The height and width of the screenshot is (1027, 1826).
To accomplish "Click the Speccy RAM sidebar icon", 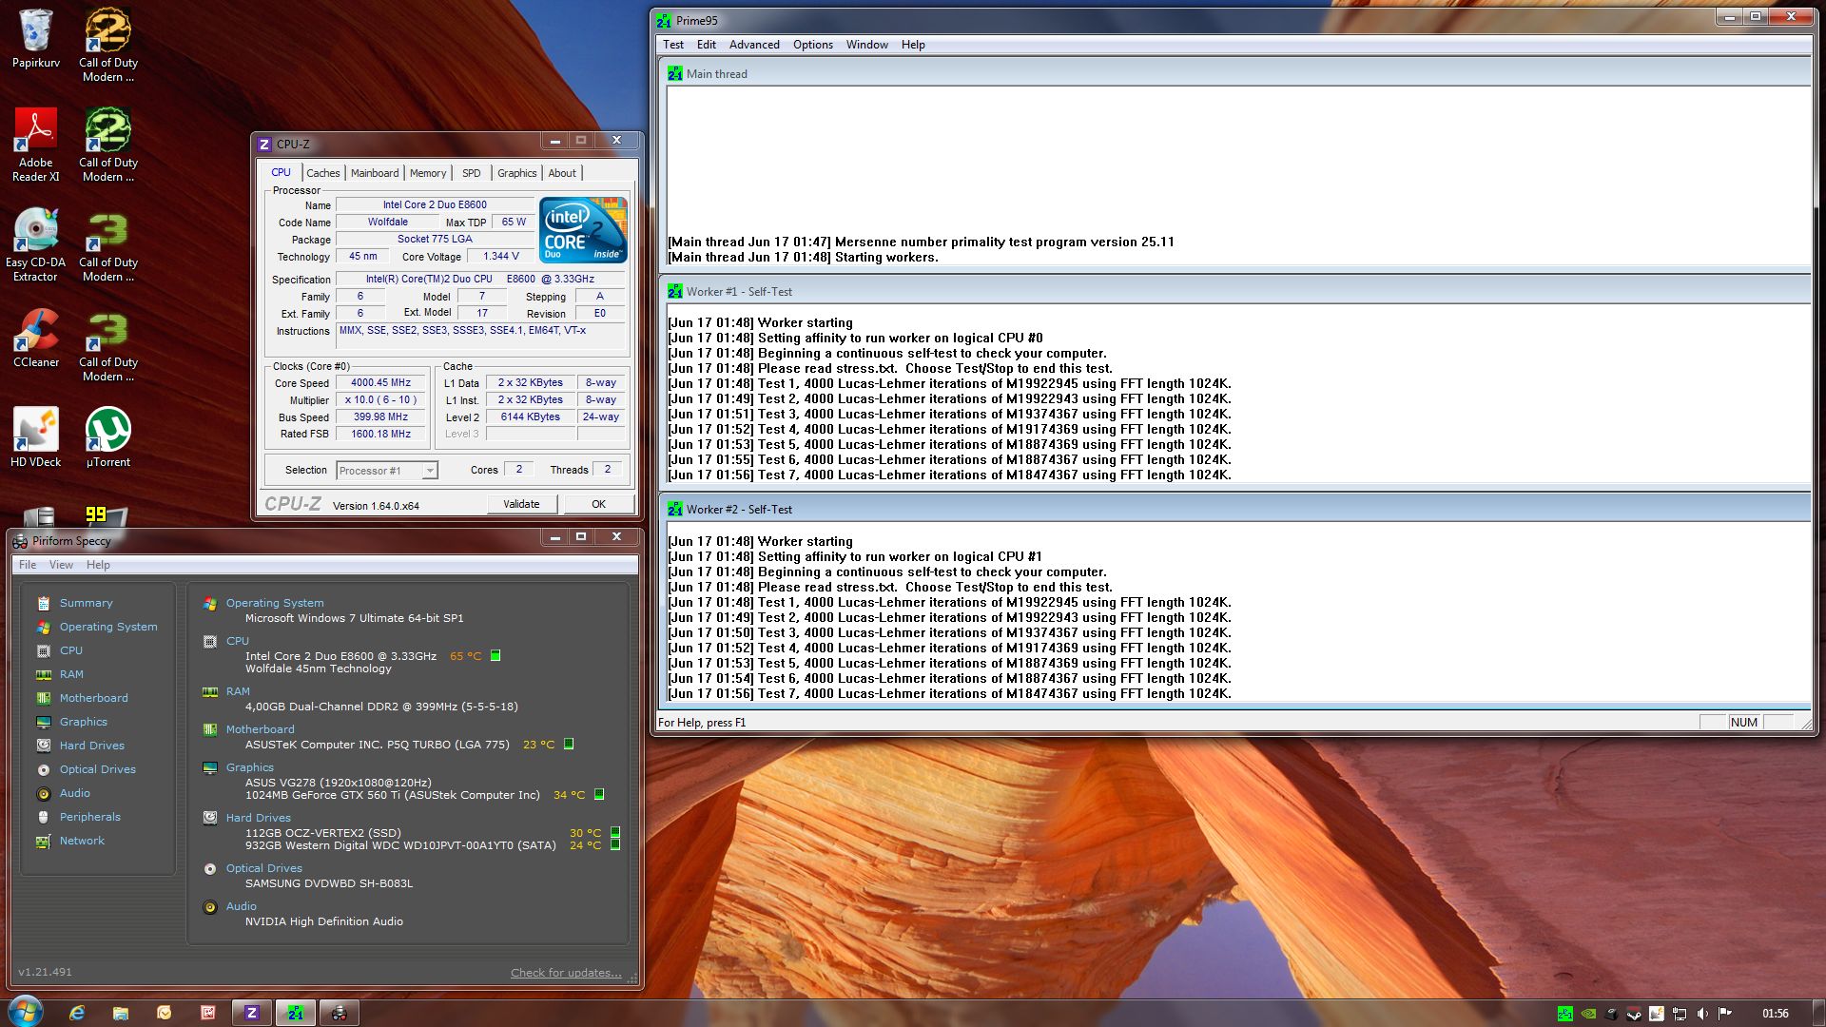I will pos(44,674).
